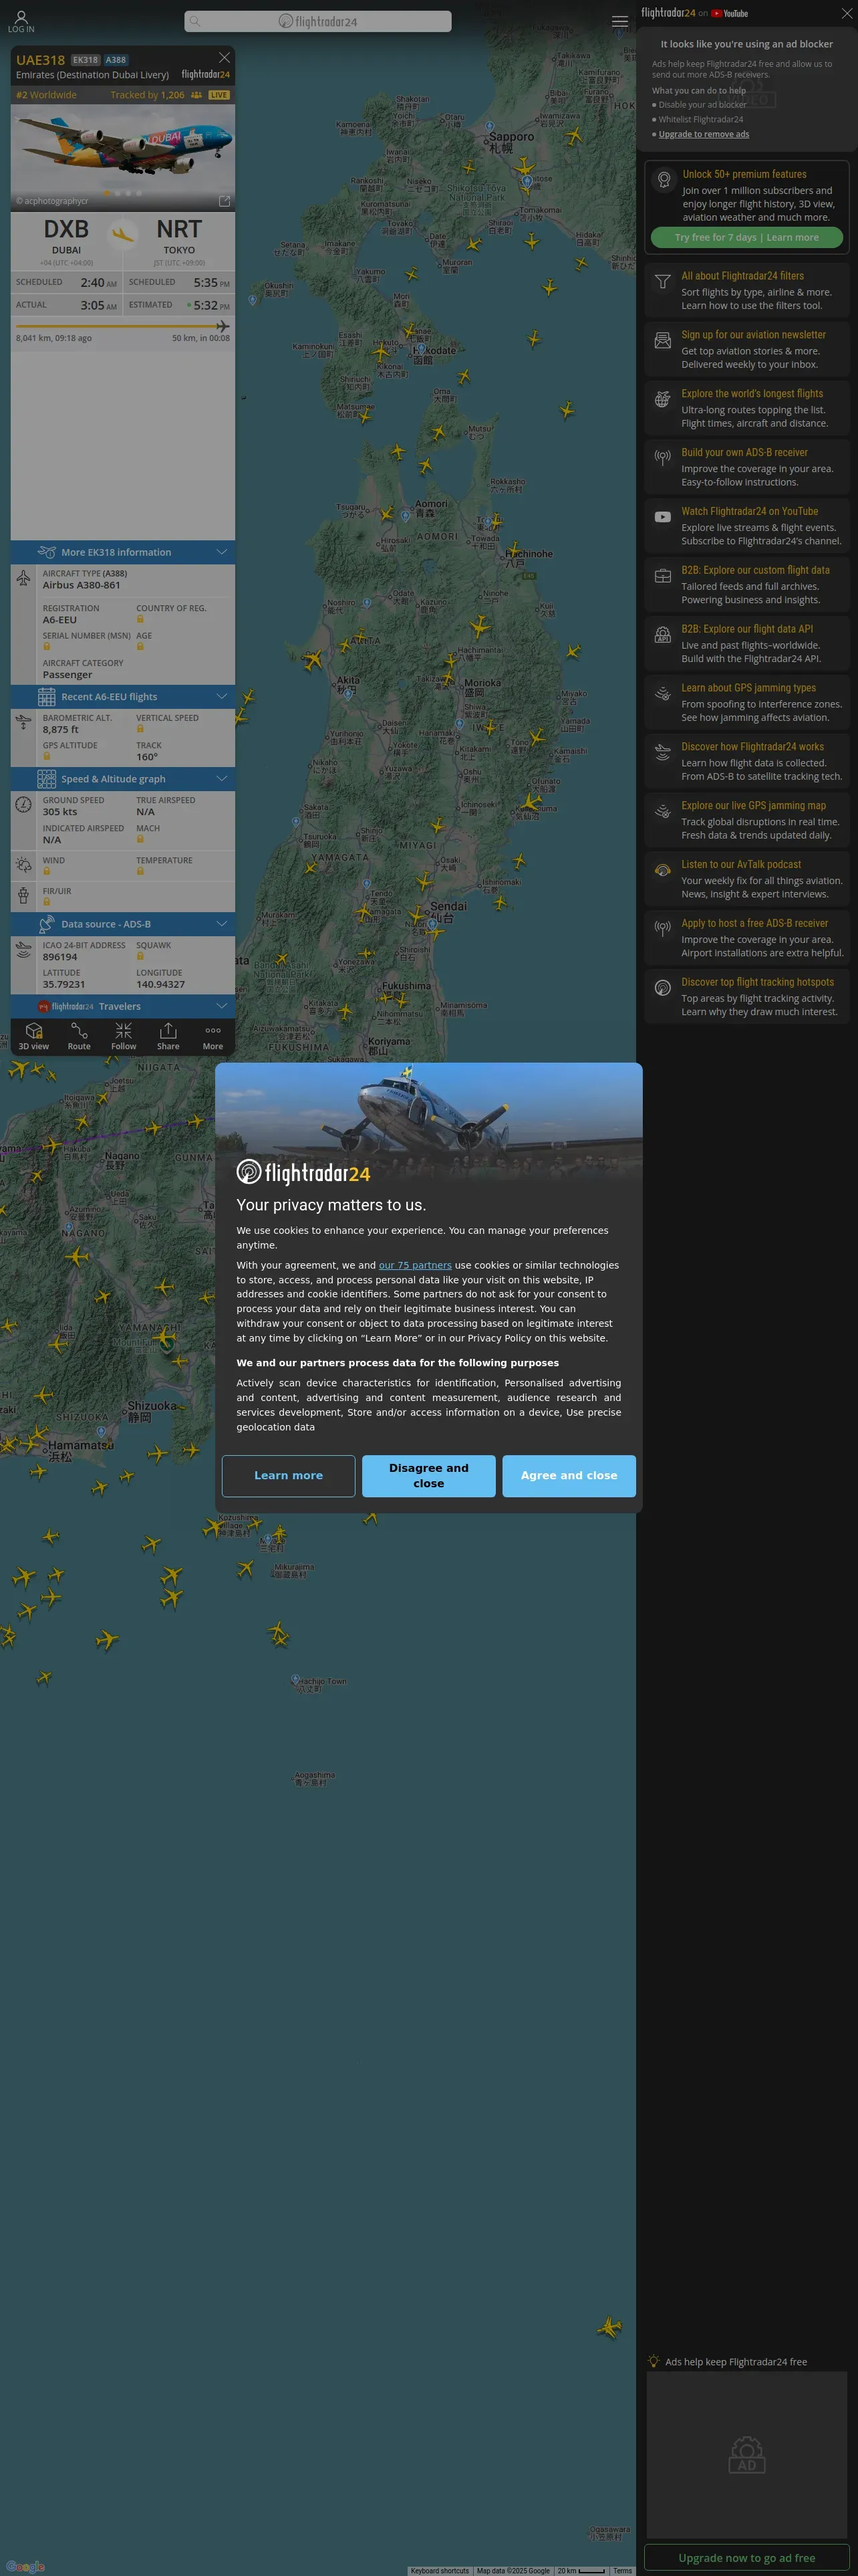Viewport: 858px width, 2576px height.
Task: Click the A6-EEU registration value
Action: (60, 620)
